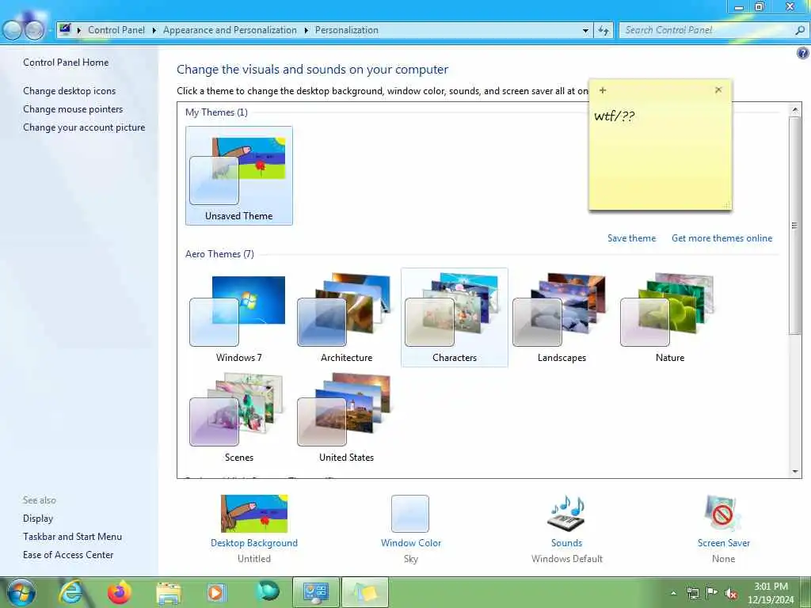Click the search magnifier icon
This screenshot has width=811, height=608.
coord(800,30)
